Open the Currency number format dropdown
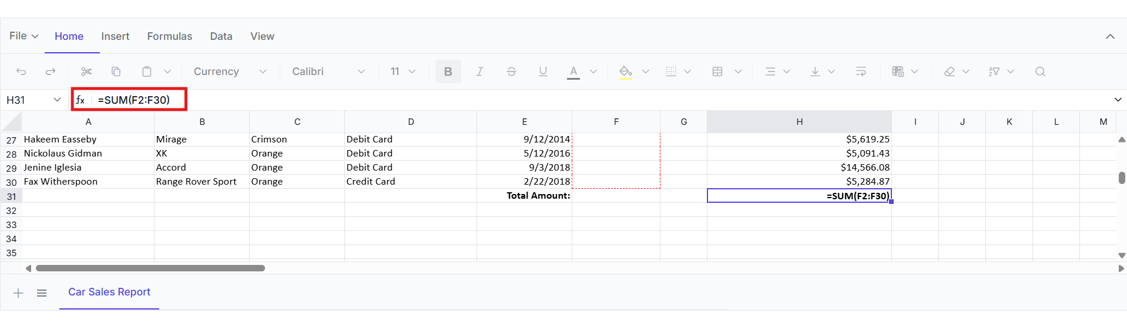Image resolution: width=1127 pixels, height=330 pixels. pos(230,72)
